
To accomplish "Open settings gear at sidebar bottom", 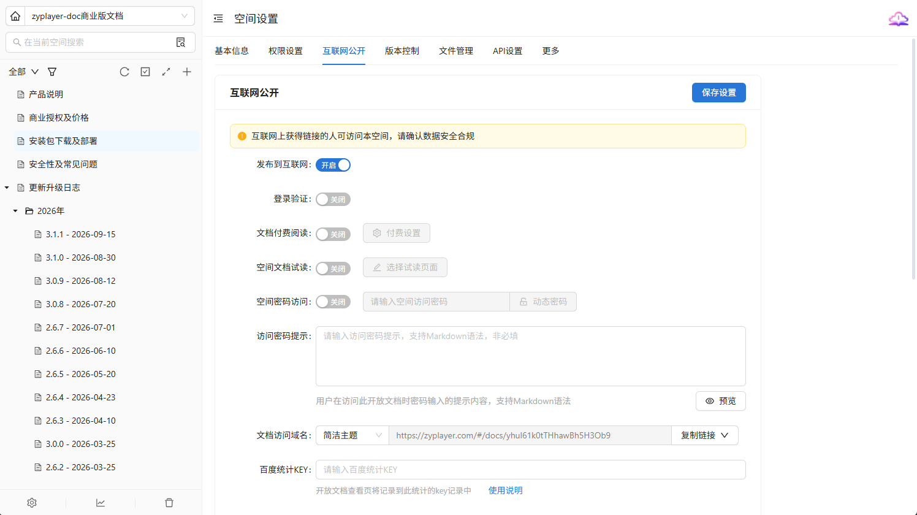I will pyautogui.click(x=32, y=503).
